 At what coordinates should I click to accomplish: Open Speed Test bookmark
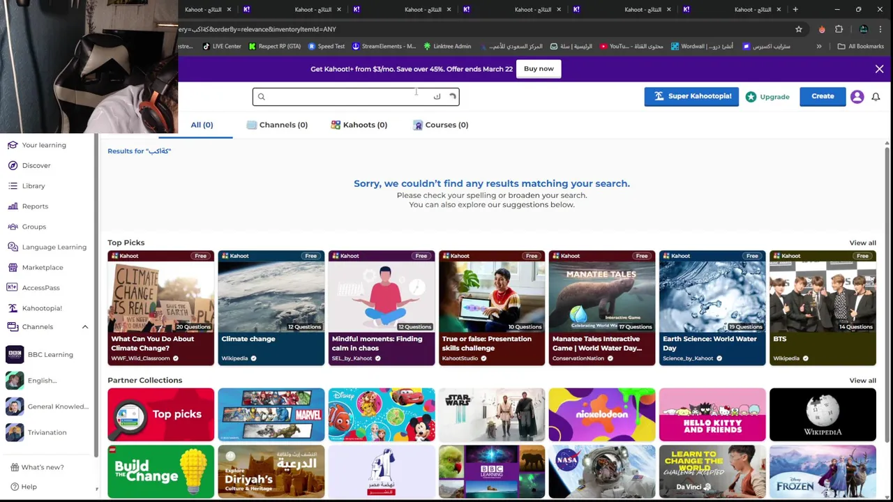(327, 47)
